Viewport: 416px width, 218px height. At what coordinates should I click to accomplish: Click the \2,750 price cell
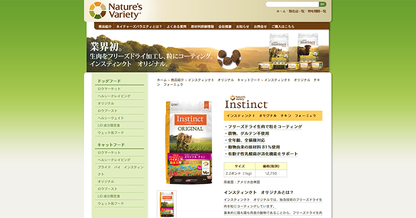(271, 173)
